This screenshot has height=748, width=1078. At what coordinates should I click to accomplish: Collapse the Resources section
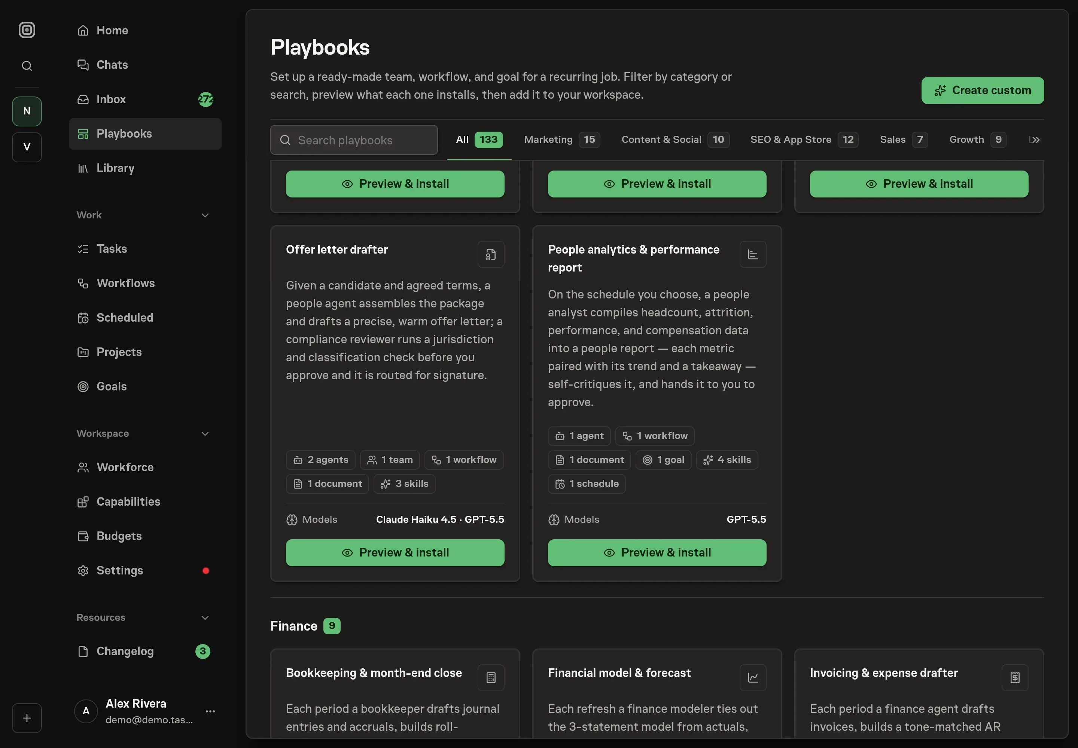[x=205, y=618]
